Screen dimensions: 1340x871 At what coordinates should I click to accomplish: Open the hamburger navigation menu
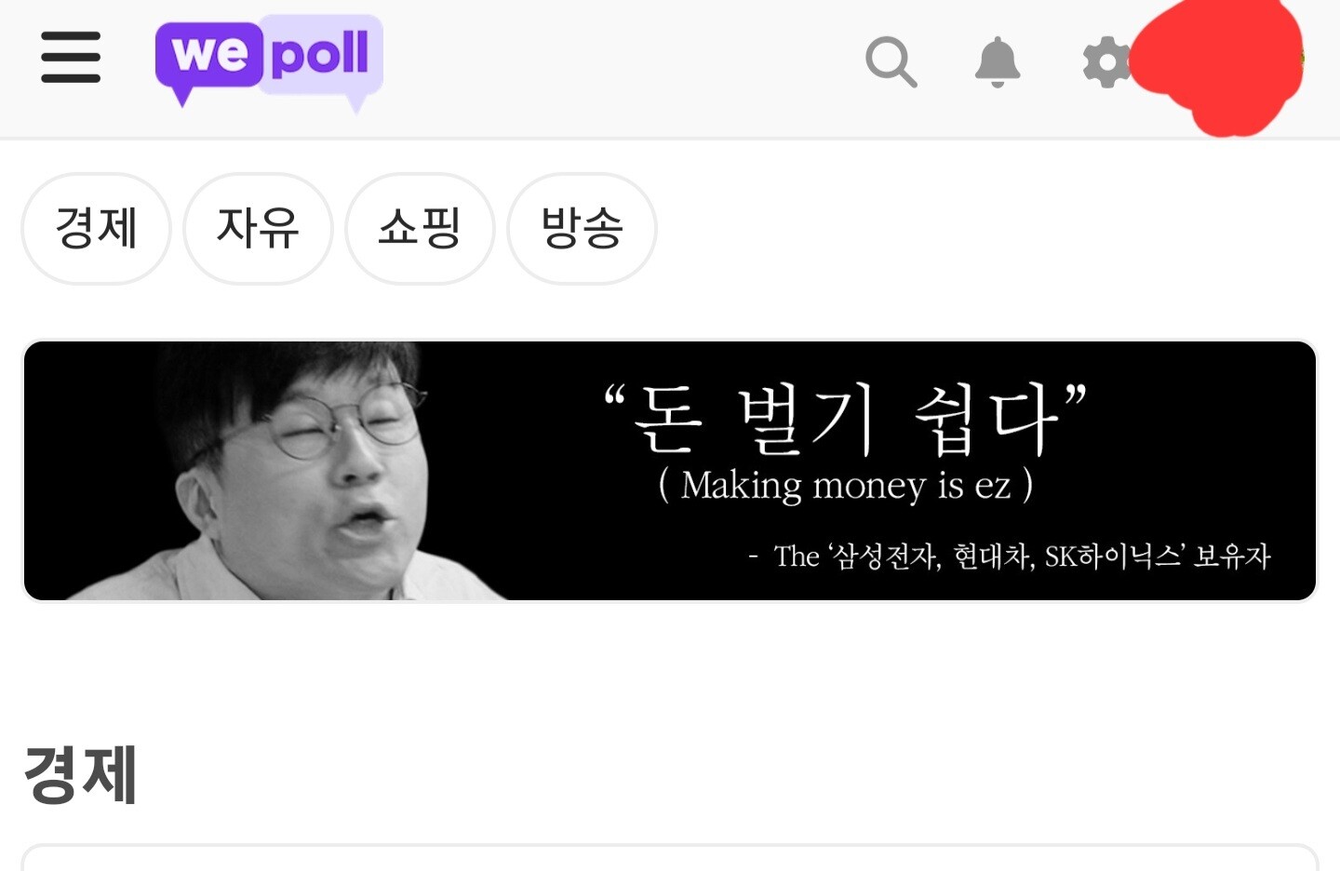71,57
